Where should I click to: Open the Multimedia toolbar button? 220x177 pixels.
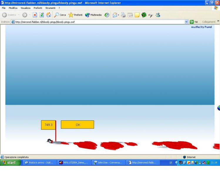pyautogui.click(x=93, y=15)
